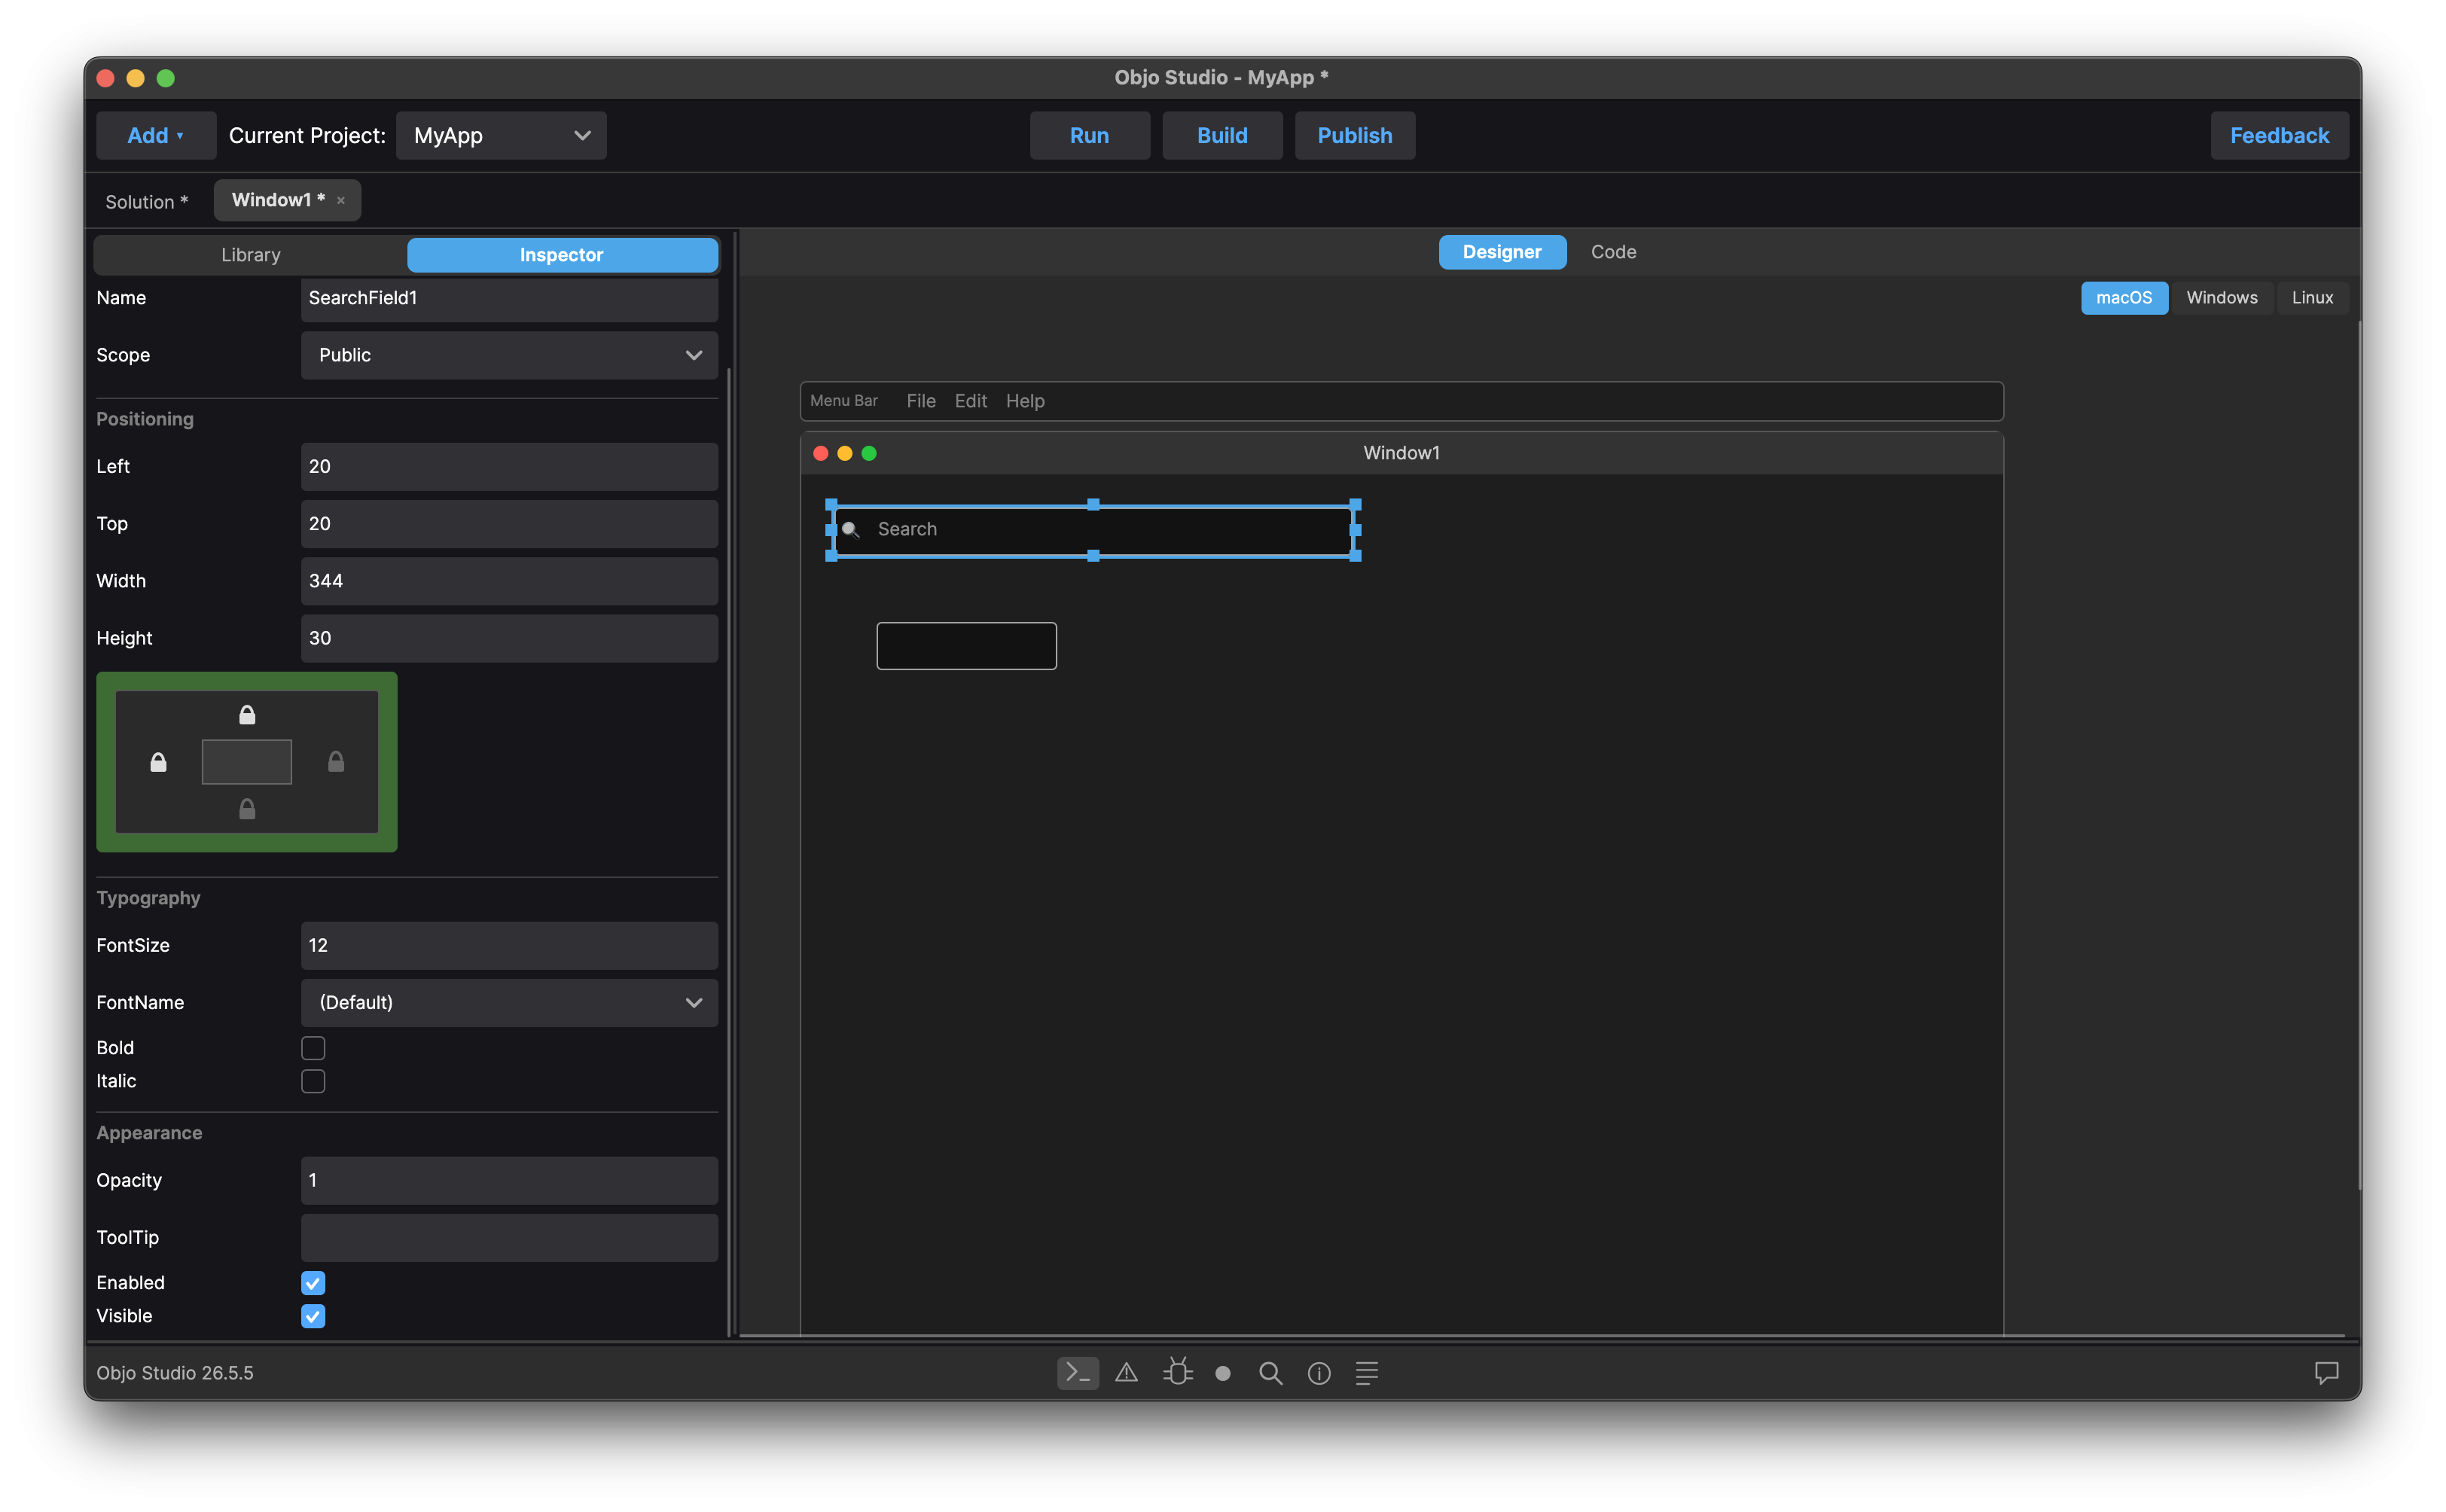Viewport: 2446px width, 1512px height.
Task: Select the empty text box control on canvas
Action: [x=966, y=646]
